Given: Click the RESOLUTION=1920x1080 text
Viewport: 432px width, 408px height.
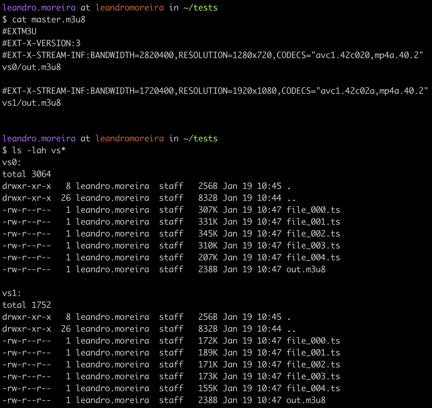Looking at the screenshot, I should 228,91.
